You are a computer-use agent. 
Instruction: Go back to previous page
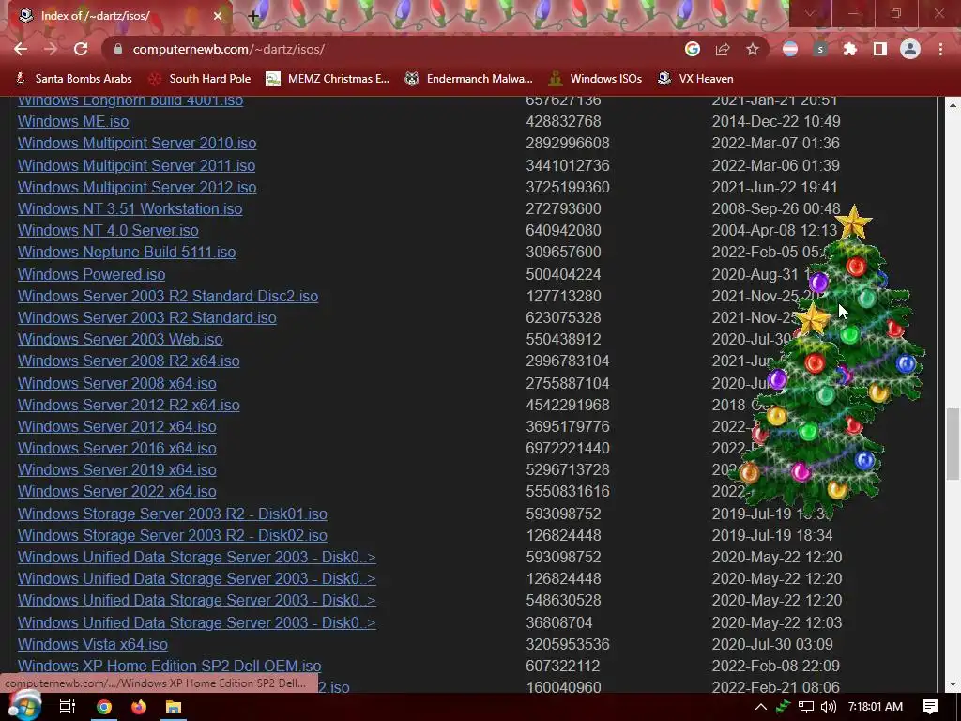coord(21,49)
